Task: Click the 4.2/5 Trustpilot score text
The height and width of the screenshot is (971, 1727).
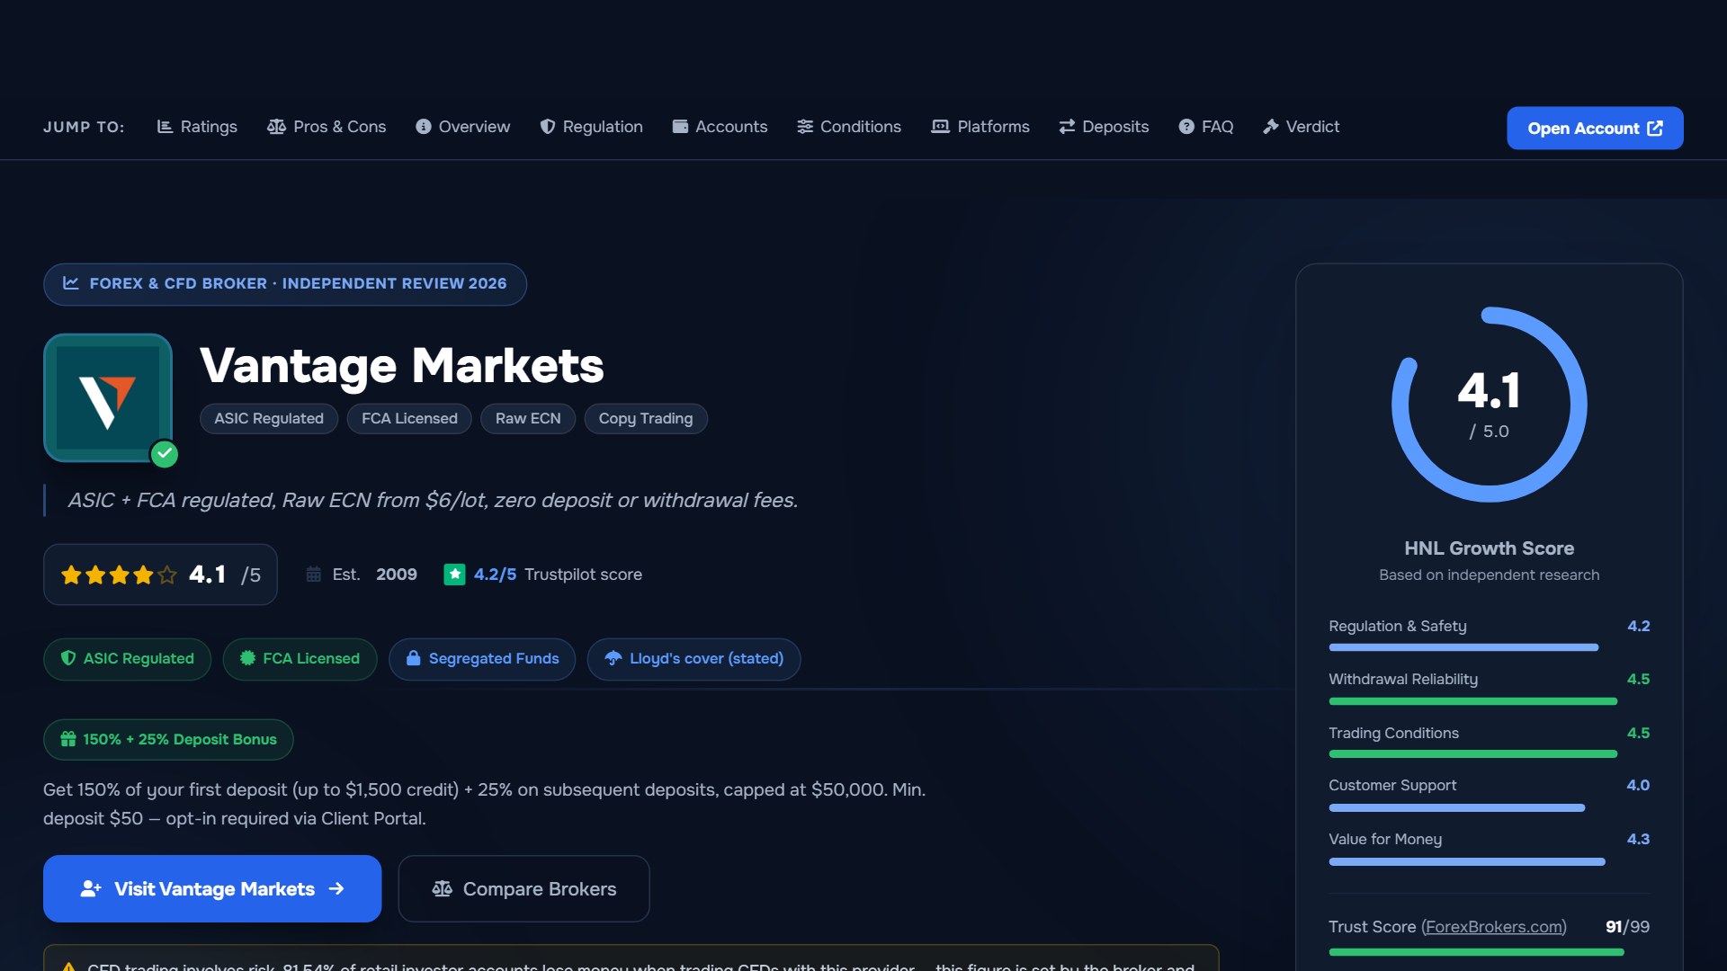Action: coord(558,575)
